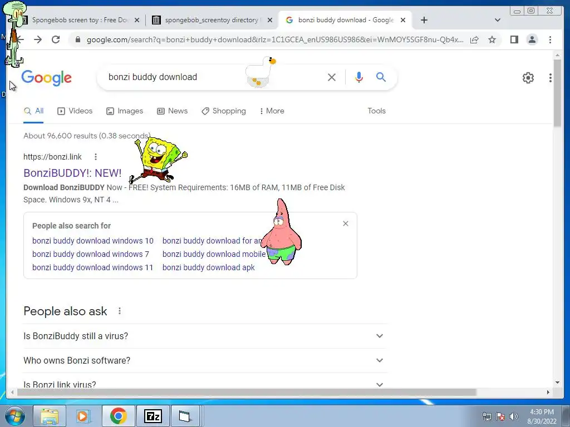Select the Videos results tab
570x427 pixels.
pos(75,111)
